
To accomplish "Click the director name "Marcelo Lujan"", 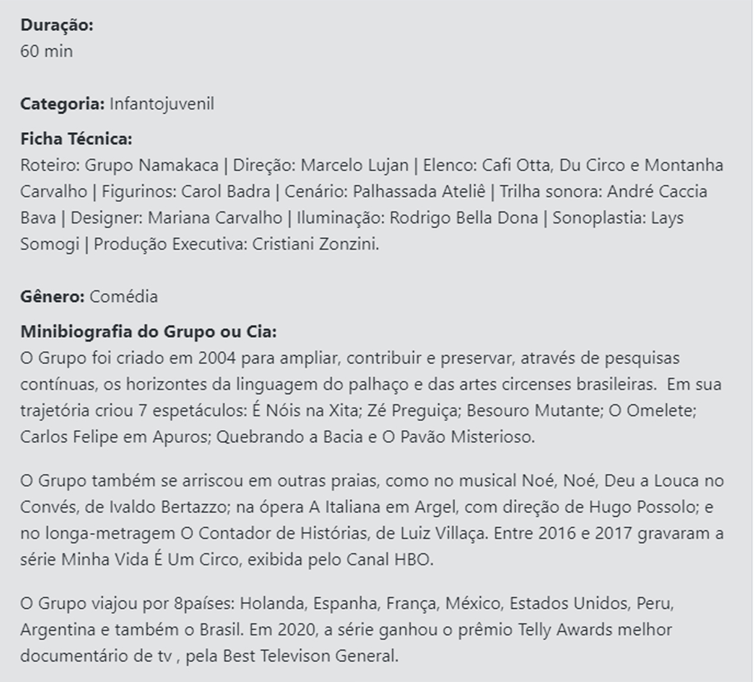I will click(x=355, y=165).
